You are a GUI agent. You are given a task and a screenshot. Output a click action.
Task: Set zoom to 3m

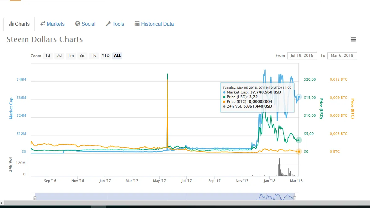pos(82,56)
